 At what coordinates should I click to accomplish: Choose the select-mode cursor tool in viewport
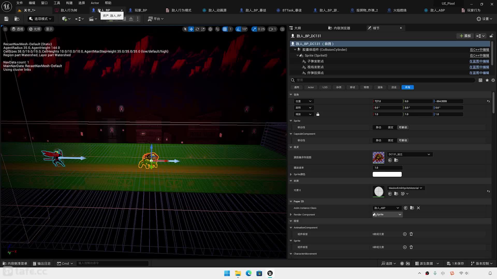pyautogui.click(x=185, y=29)
